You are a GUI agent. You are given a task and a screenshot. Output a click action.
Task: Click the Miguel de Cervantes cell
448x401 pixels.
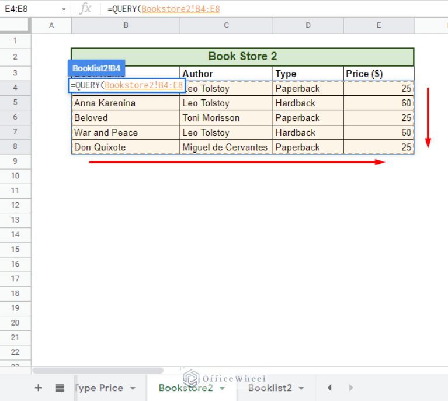pyautogui.click(x=225, y=147)
